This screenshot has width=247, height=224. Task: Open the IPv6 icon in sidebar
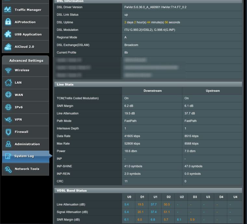[7, 107]
